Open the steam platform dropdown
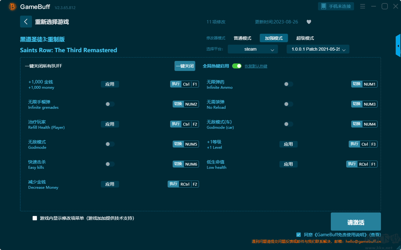 click(253, 49)
